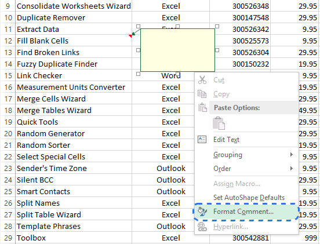Select cell 'Random Sorter'
The height and width of the screenshot is (244, 320).
(74, 145)
